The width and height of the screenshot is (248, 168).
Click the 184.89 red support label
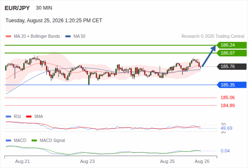227,105
